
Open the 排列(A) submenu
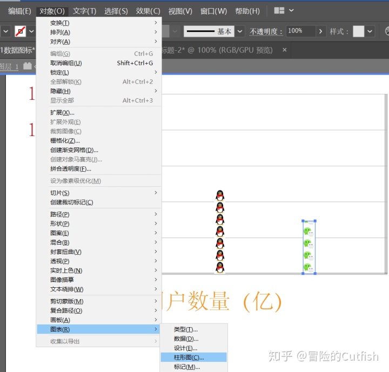tap(99, 32)
